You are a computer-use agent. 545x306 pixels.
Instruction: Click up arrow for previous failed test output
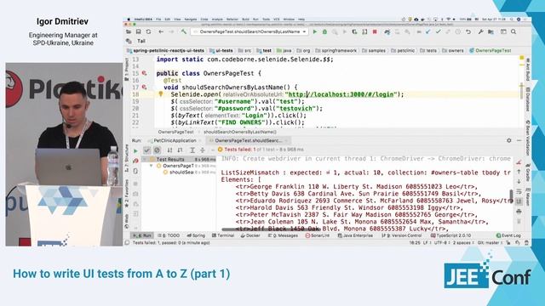pos(519,172)
